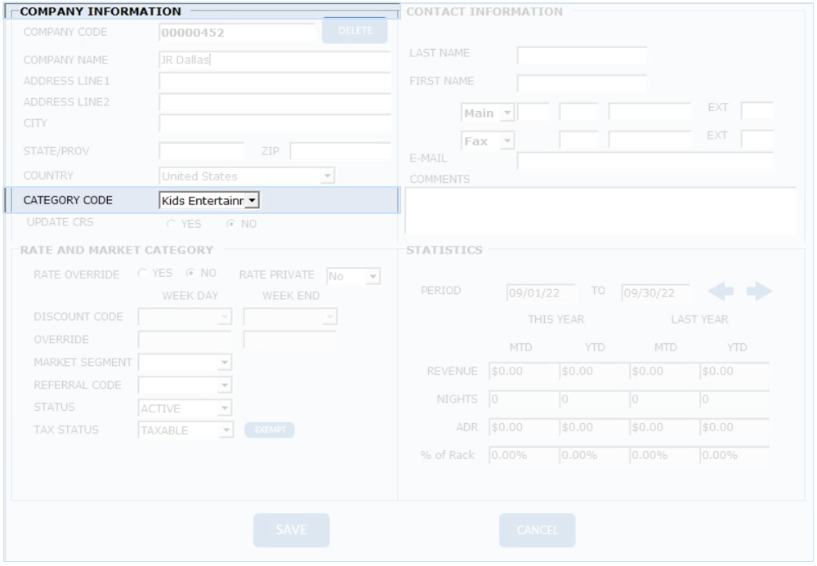Click the Last Name field
Viewport: 817px width, 566px height.
[x=582, y=56]
